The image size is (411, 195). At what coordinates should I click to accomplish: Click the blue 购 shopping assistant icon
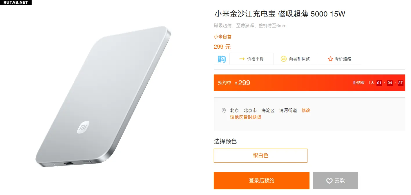(x=222, y=59)
